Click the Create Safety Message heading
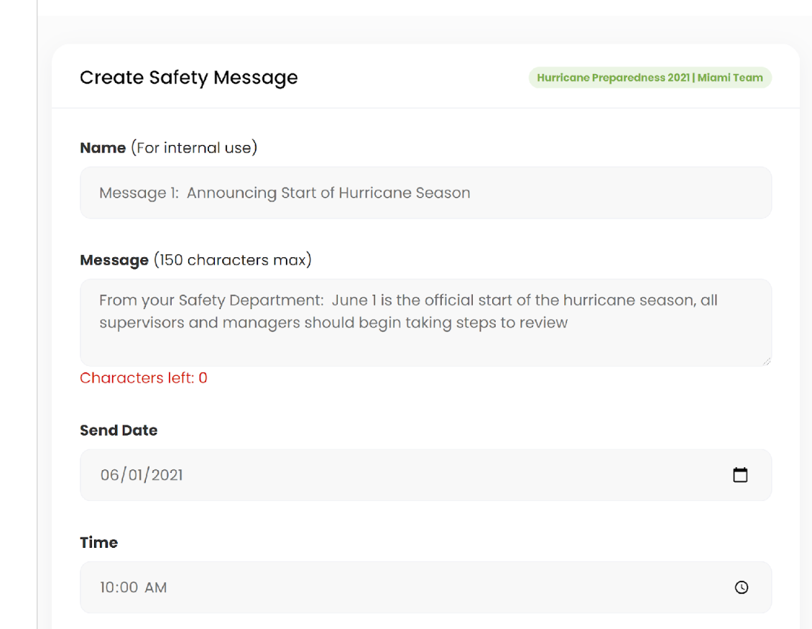This screenshot has width=812, height=629. pyautogui.click(x=188, y=77)
